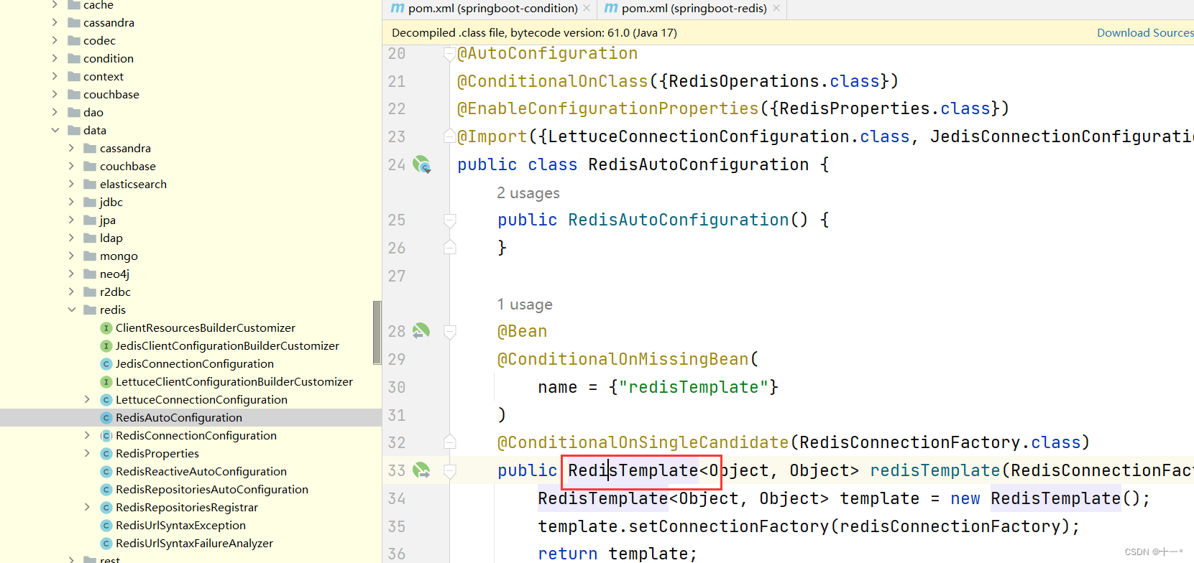Switch to pom.xml (springboot-condition) tab
The width and height of the screenshot is (1194, 563).
pyautogui.click(x=492, y=9)
